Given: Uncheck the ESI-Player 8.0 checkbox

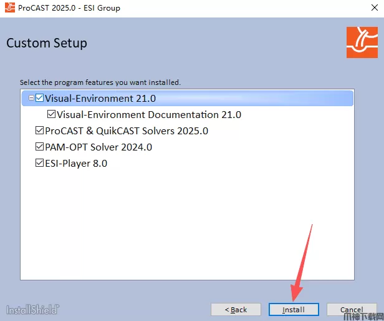Looking at the screenshot, I should click(39, 163).
